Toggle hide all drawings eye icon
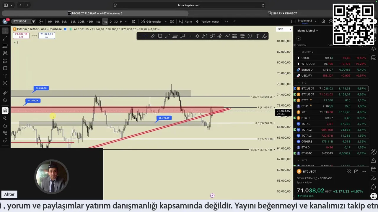 tap(5, 133)
